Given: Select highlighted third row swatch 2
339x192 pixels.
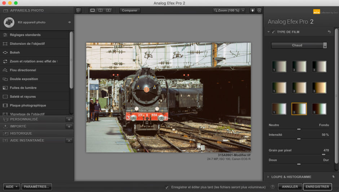Looking at the screenshot, I should click(x=299, y=109).
